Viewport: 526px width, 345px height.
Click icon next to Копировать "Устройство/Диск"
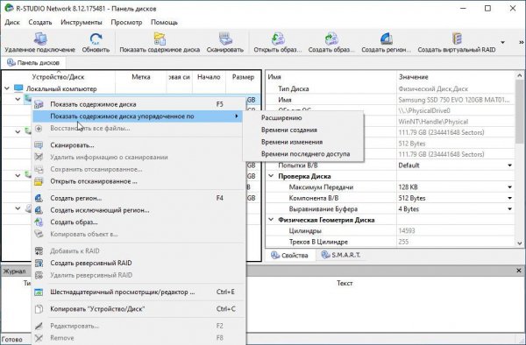pos(39,309)
